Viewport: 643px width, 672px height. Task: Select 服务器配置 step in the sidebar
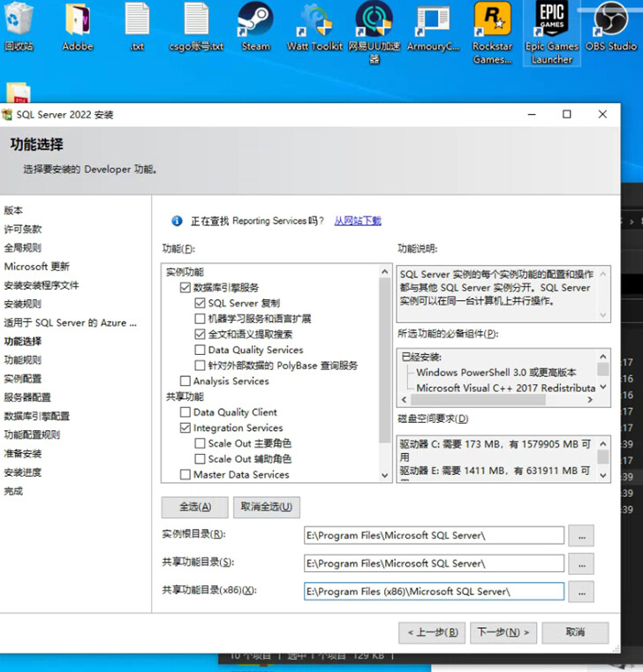(27, 397)
